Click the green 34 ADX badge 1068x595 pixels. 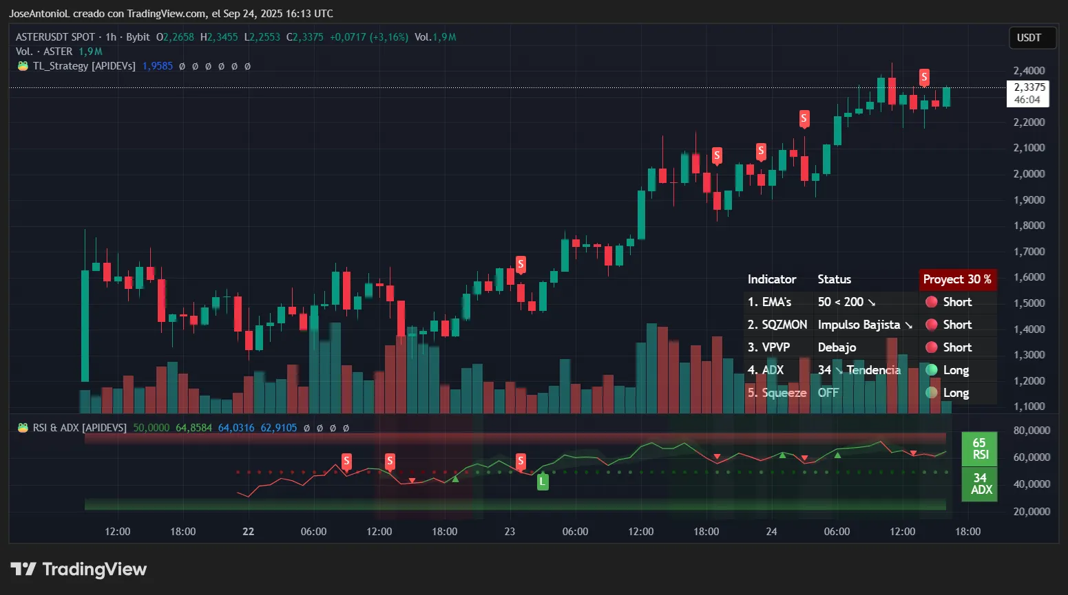978,484
